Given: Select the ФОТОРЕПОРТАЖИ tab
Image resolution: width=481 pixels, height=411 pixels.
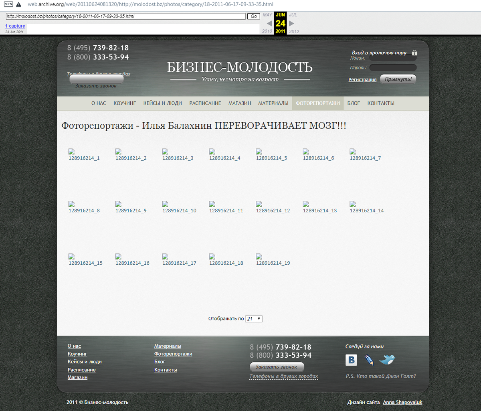Looking at the screenshot, I should [x=318, y=103].
